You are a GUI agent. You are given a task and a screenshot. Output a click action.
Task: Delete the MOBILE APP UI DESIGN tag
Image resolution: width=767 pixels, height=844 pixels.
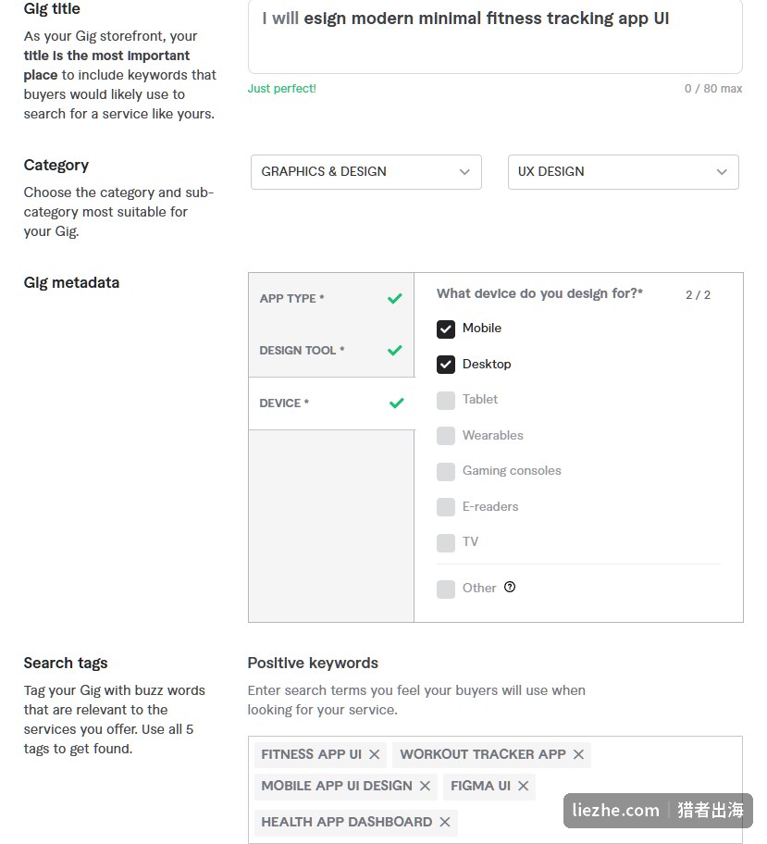(x=425, y=786)
